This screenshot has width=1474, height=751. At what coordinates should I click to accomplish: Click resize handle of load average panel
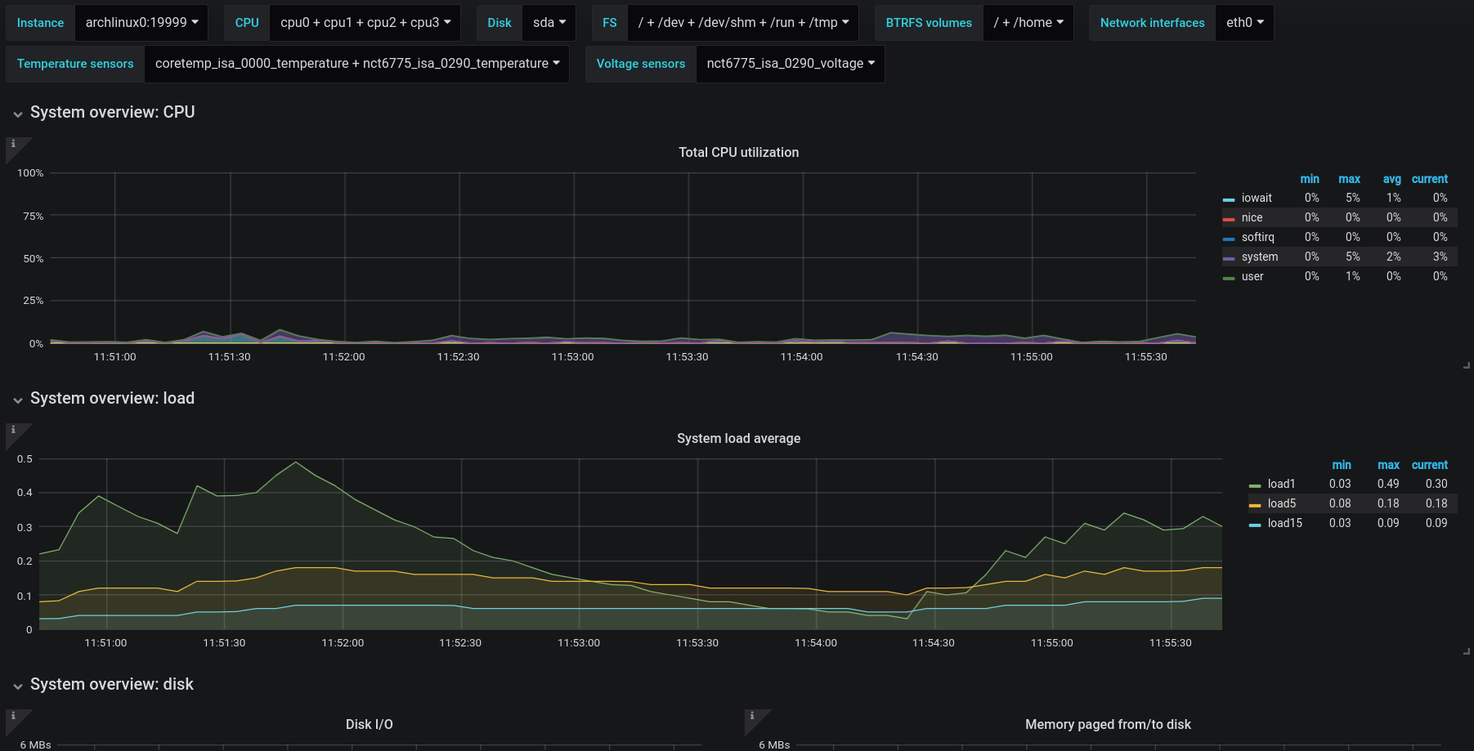coord(1467,651)
